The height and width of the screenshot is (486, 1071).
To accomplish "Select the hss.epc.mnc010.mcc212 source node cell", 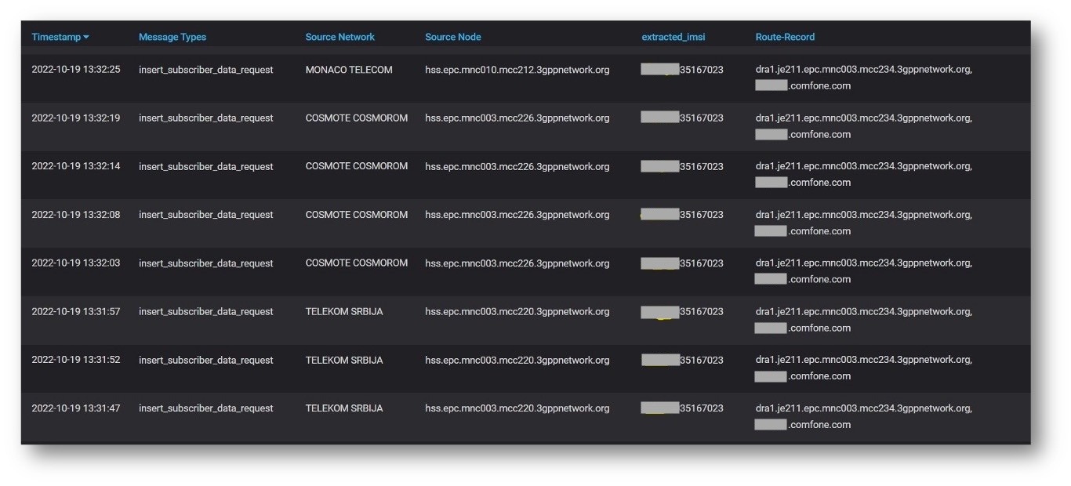I will (x=517, y=70).
